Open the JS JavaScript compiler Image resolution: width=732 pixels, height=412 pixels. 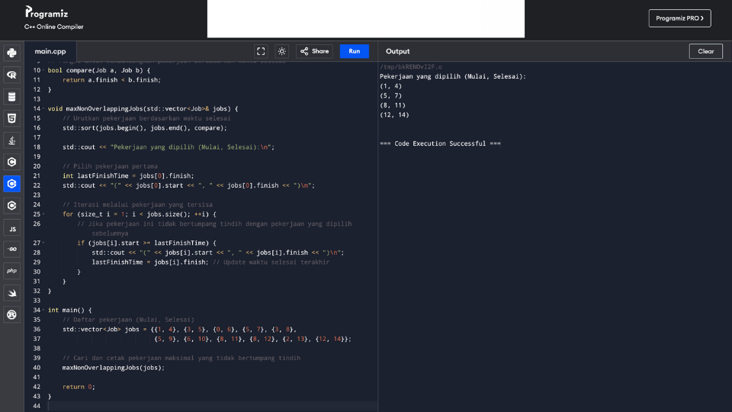[11, 227]
